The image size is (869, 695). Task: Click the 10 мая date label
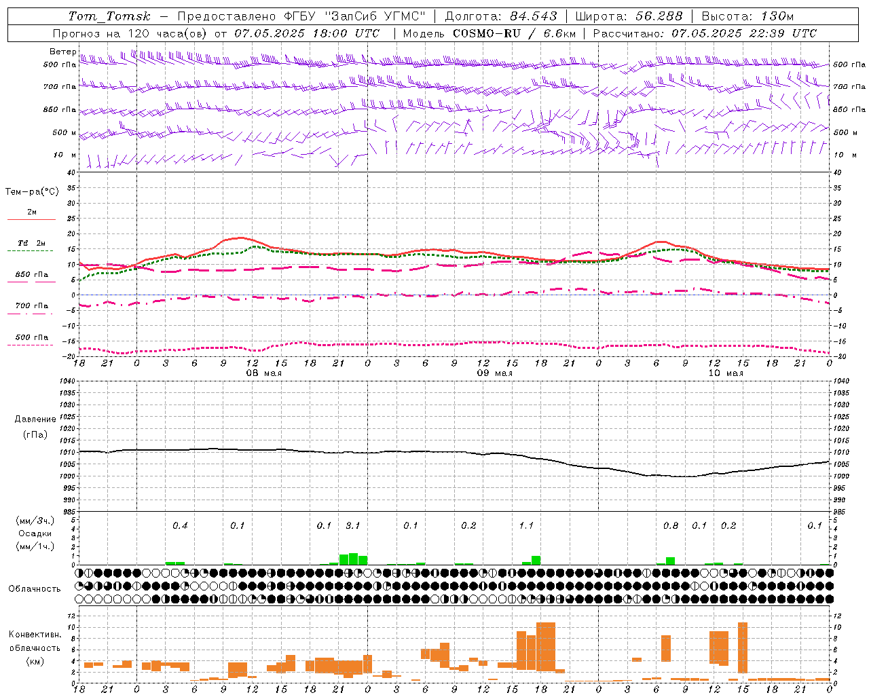(x=725, y=373)
